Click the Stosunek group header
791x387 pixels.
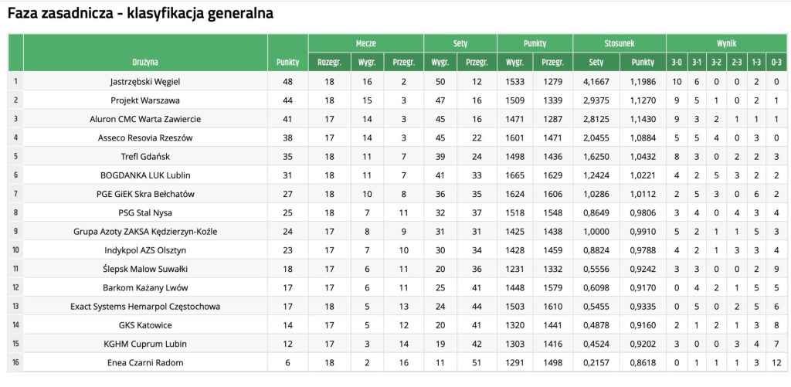point(619,44)
